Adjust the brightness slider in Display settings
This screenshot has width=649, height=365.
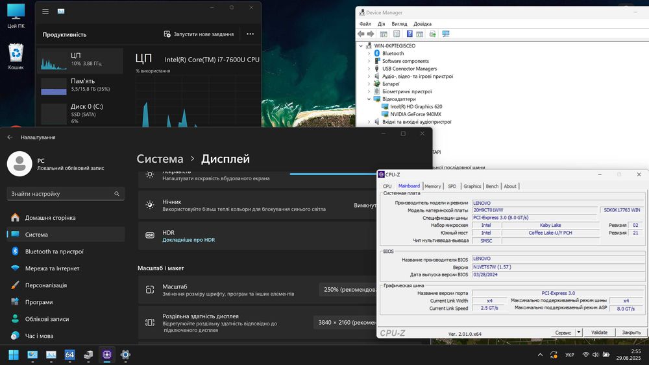coord(333,174)
